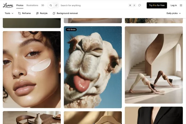Focus the 'Search for anything' field
This screenshot has width=186, height=124.
coord(90,5)
